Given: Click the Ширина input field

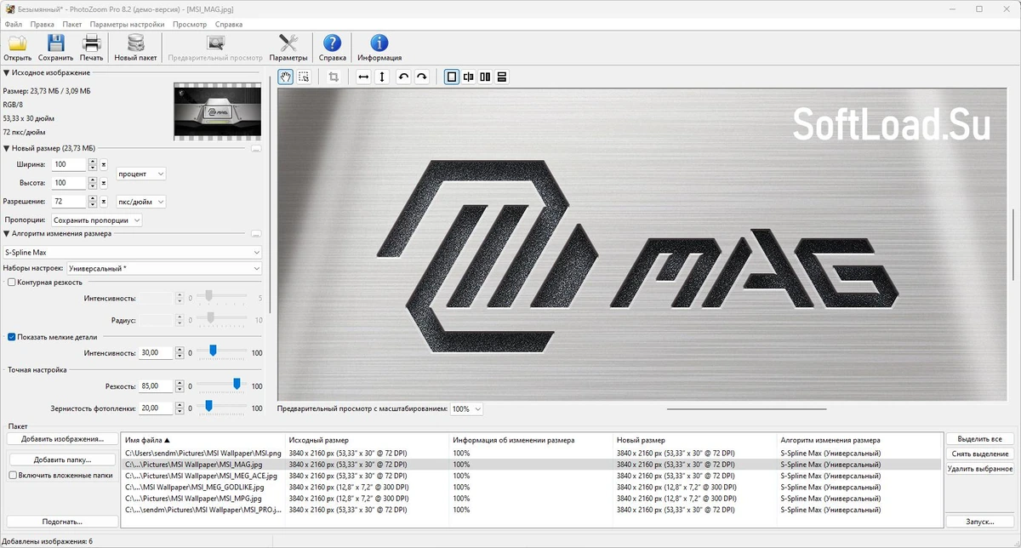Looking at the screenshot, I should [x=69, y=164].
